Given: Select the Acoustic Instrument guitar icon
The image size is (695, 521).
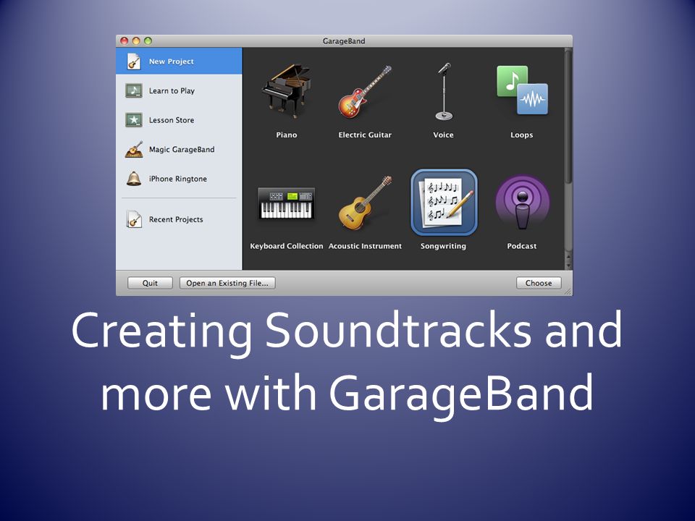Looking at the screenshot, I should coord(365,203).
